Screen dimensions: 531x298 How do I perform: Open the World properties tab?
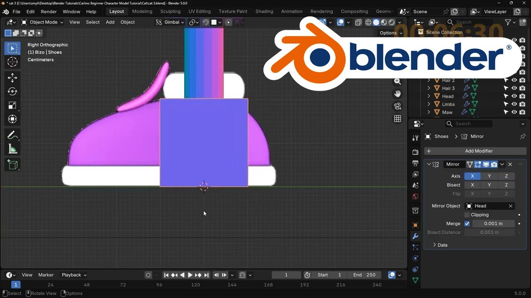pyautogui.click(x=415, y=197)
